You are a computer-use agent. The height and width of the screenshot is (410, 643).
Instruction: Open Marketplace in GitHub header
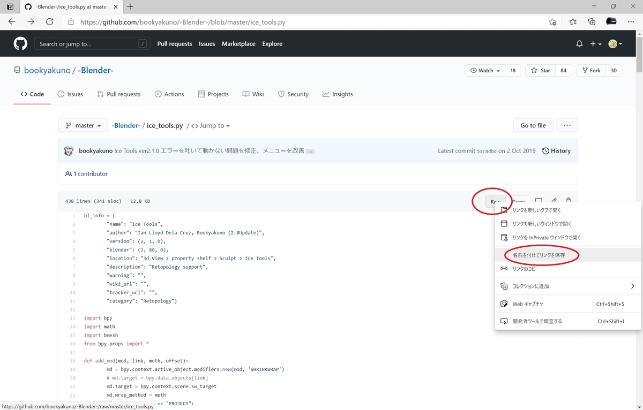pyautogui.click(x=238, y=44)
